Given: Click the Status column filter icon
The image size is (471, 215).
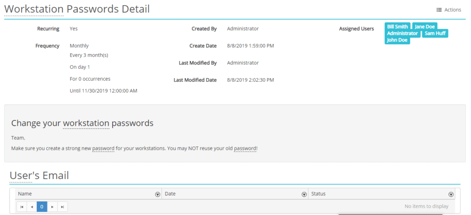Looking at the screenshot, I should (451, 194).
